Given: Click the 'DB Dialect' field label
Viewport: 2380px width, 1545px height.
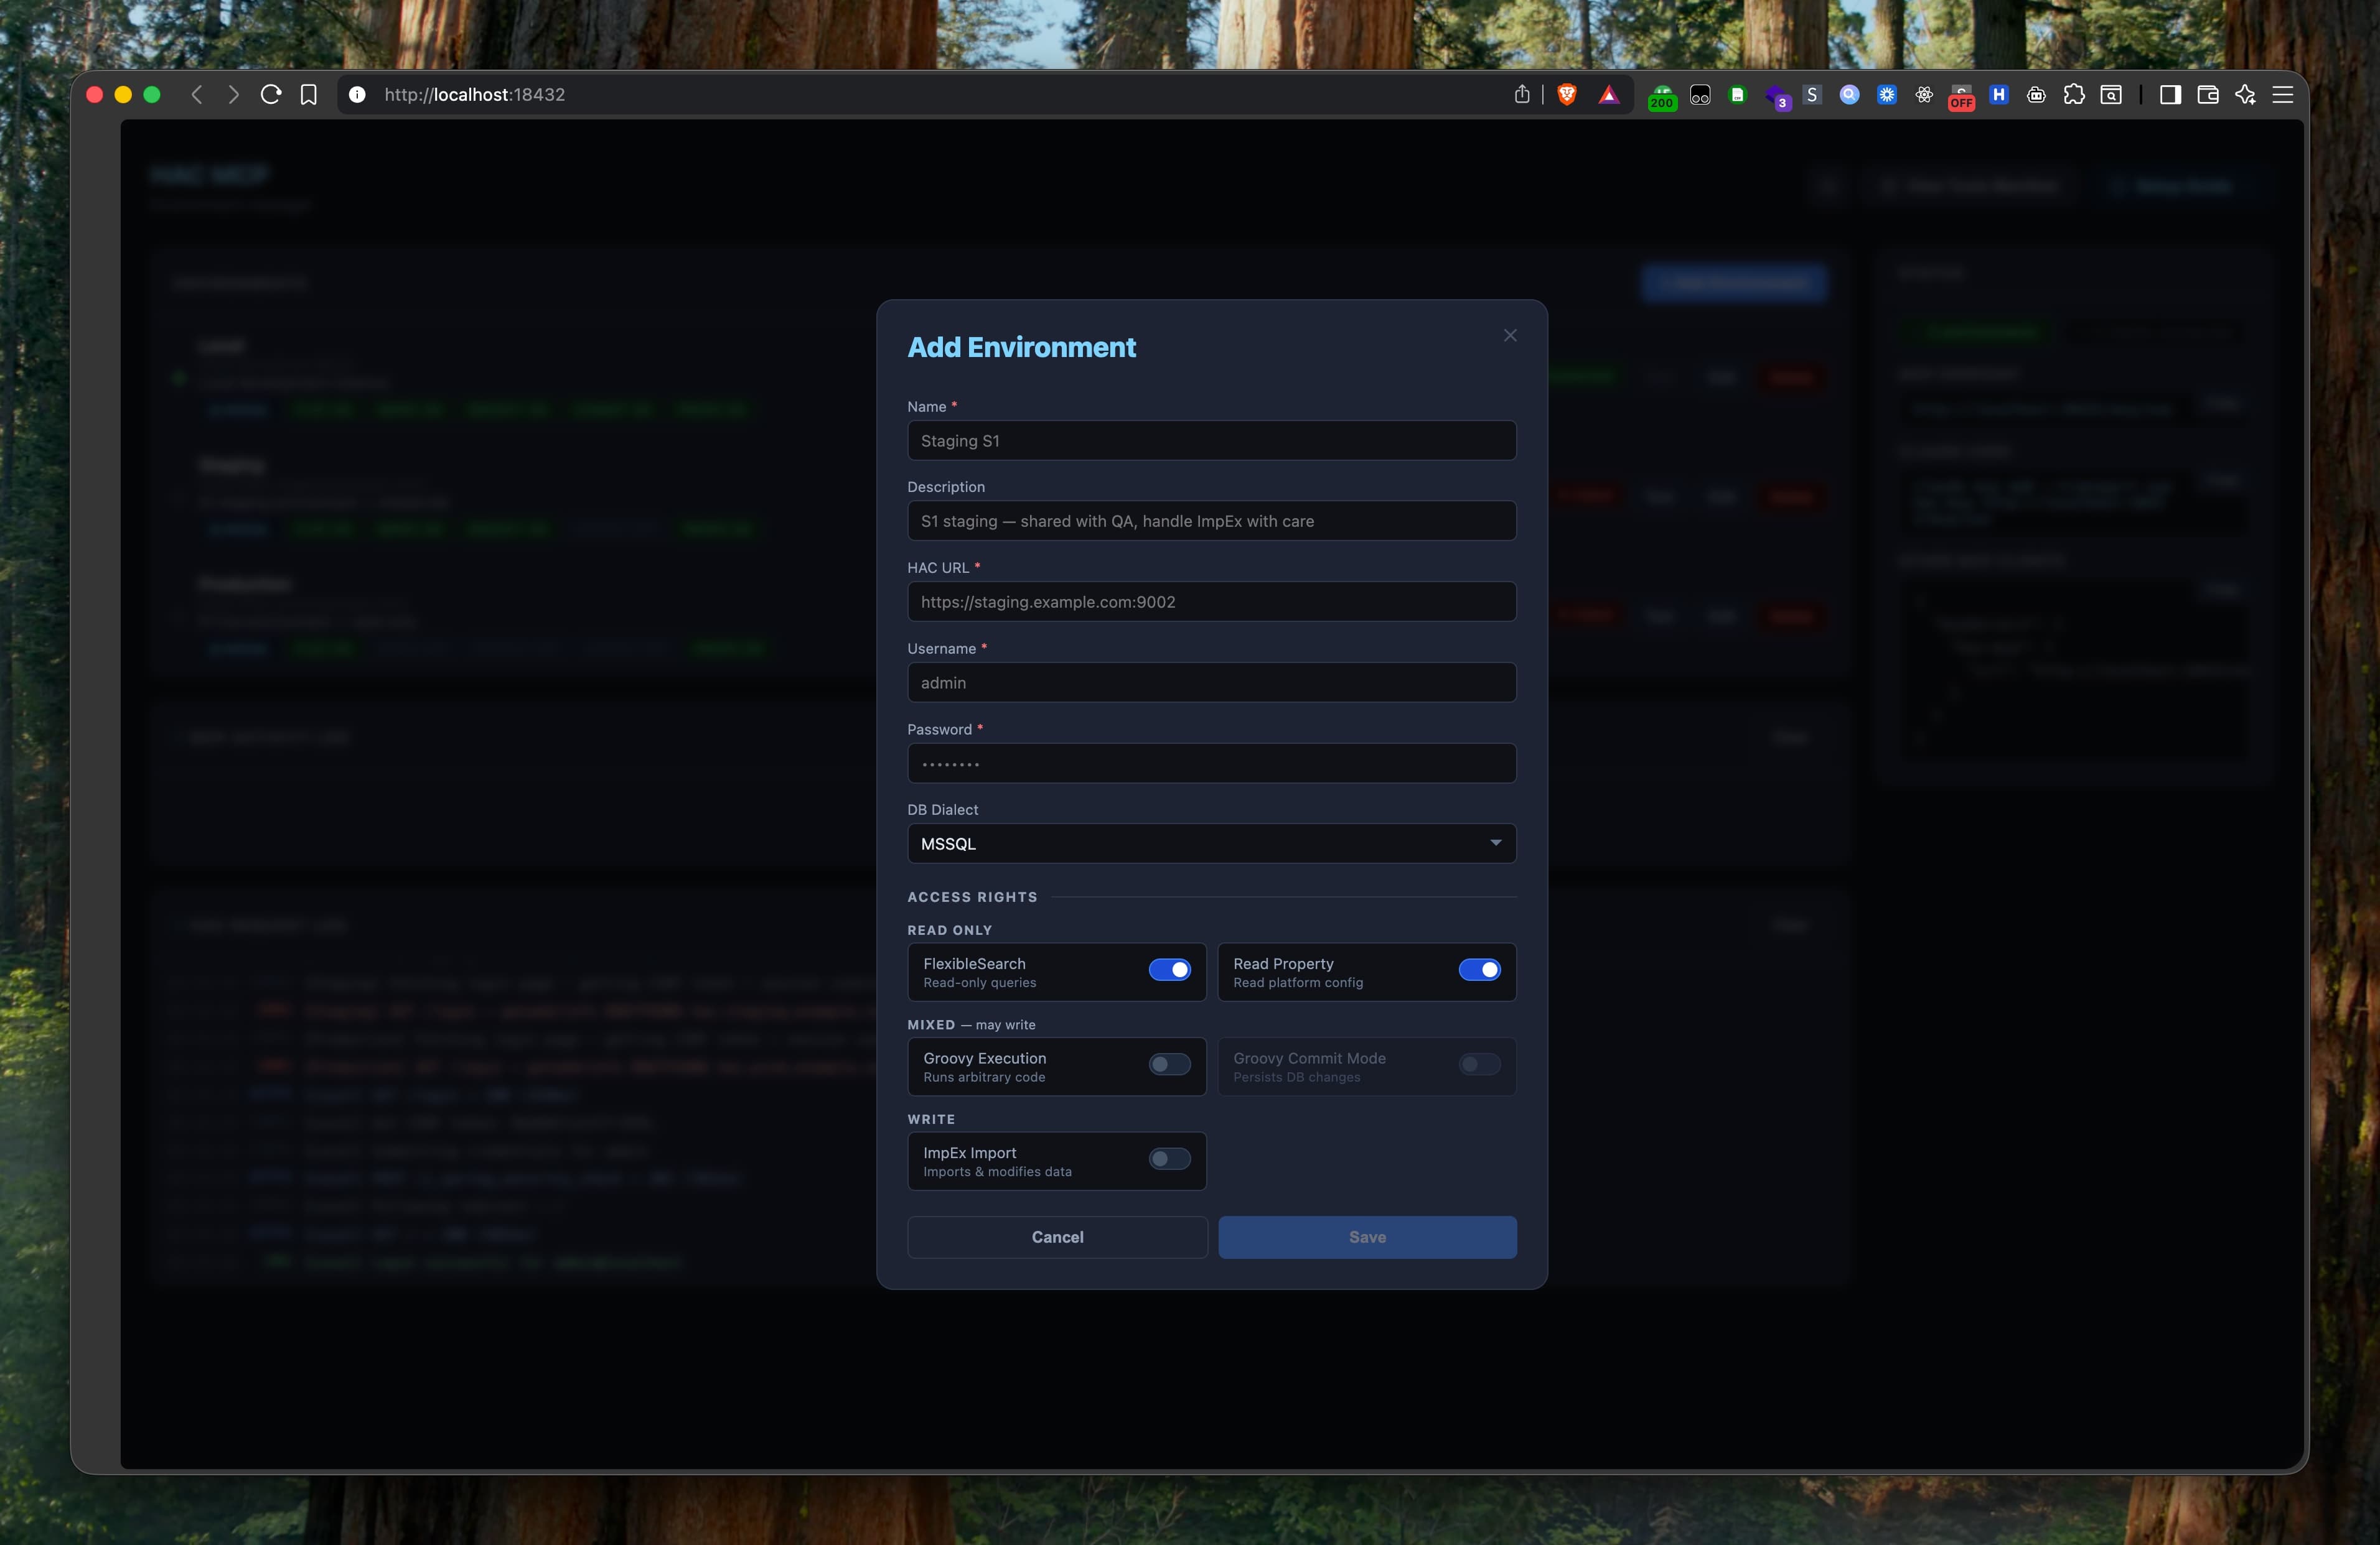Looking at the screenshot, I should (x=942, y=809).
